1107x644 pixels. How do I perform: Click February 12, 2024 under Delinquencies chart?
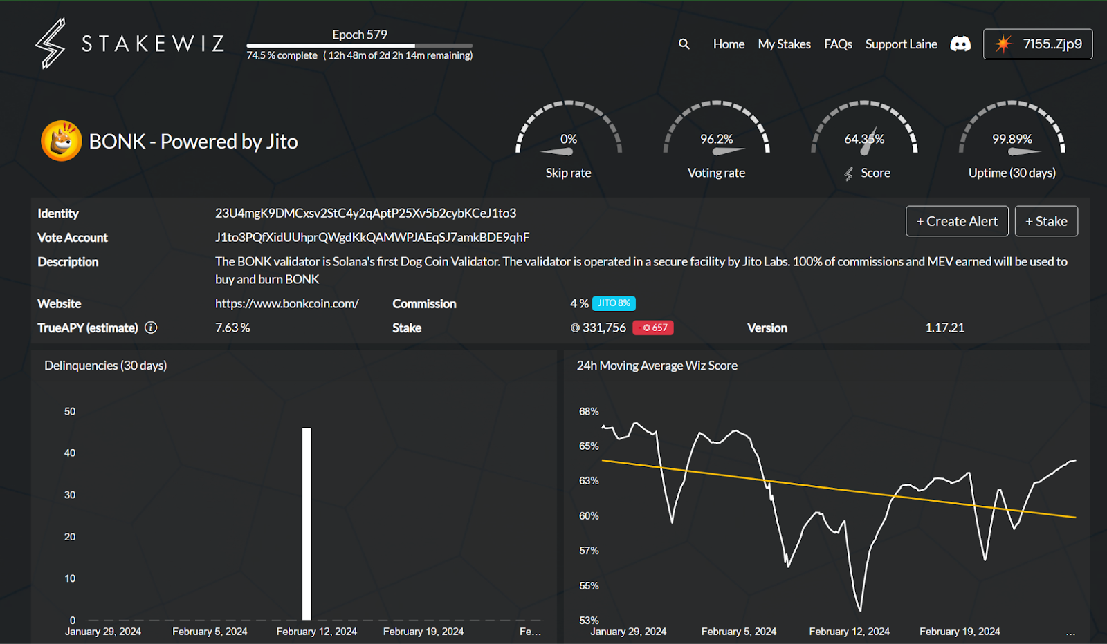click(x=317, y=632)
